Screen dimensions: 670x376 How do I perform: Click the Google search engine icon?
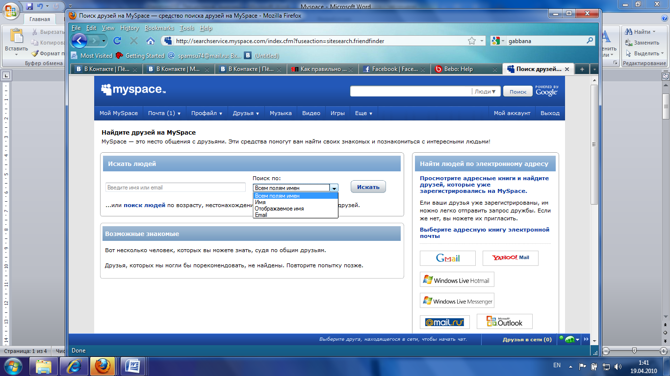pos(496,41)
